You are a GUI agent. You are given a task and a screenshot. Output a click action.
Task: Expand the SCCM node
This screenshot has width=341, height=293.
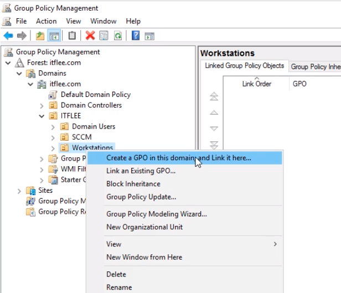53,138
